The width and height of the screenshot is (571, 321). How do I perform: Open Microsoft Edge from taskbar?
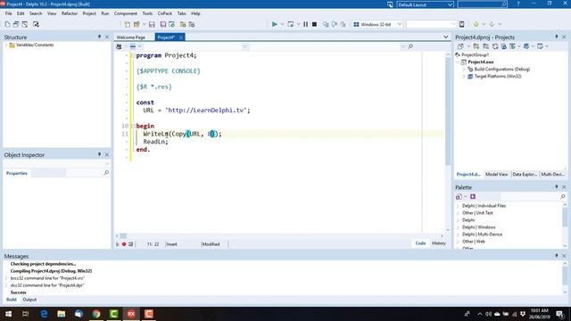point(44,314)
